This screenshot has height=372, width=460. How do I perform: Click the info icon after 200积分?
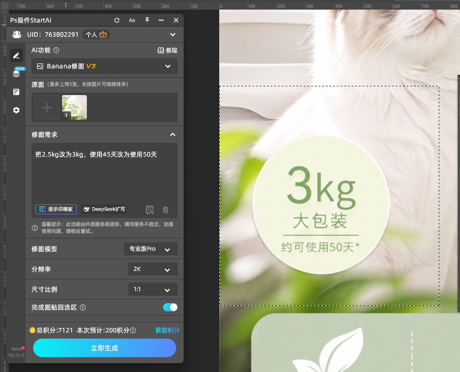pyautogui.click(x=133, y=330)
